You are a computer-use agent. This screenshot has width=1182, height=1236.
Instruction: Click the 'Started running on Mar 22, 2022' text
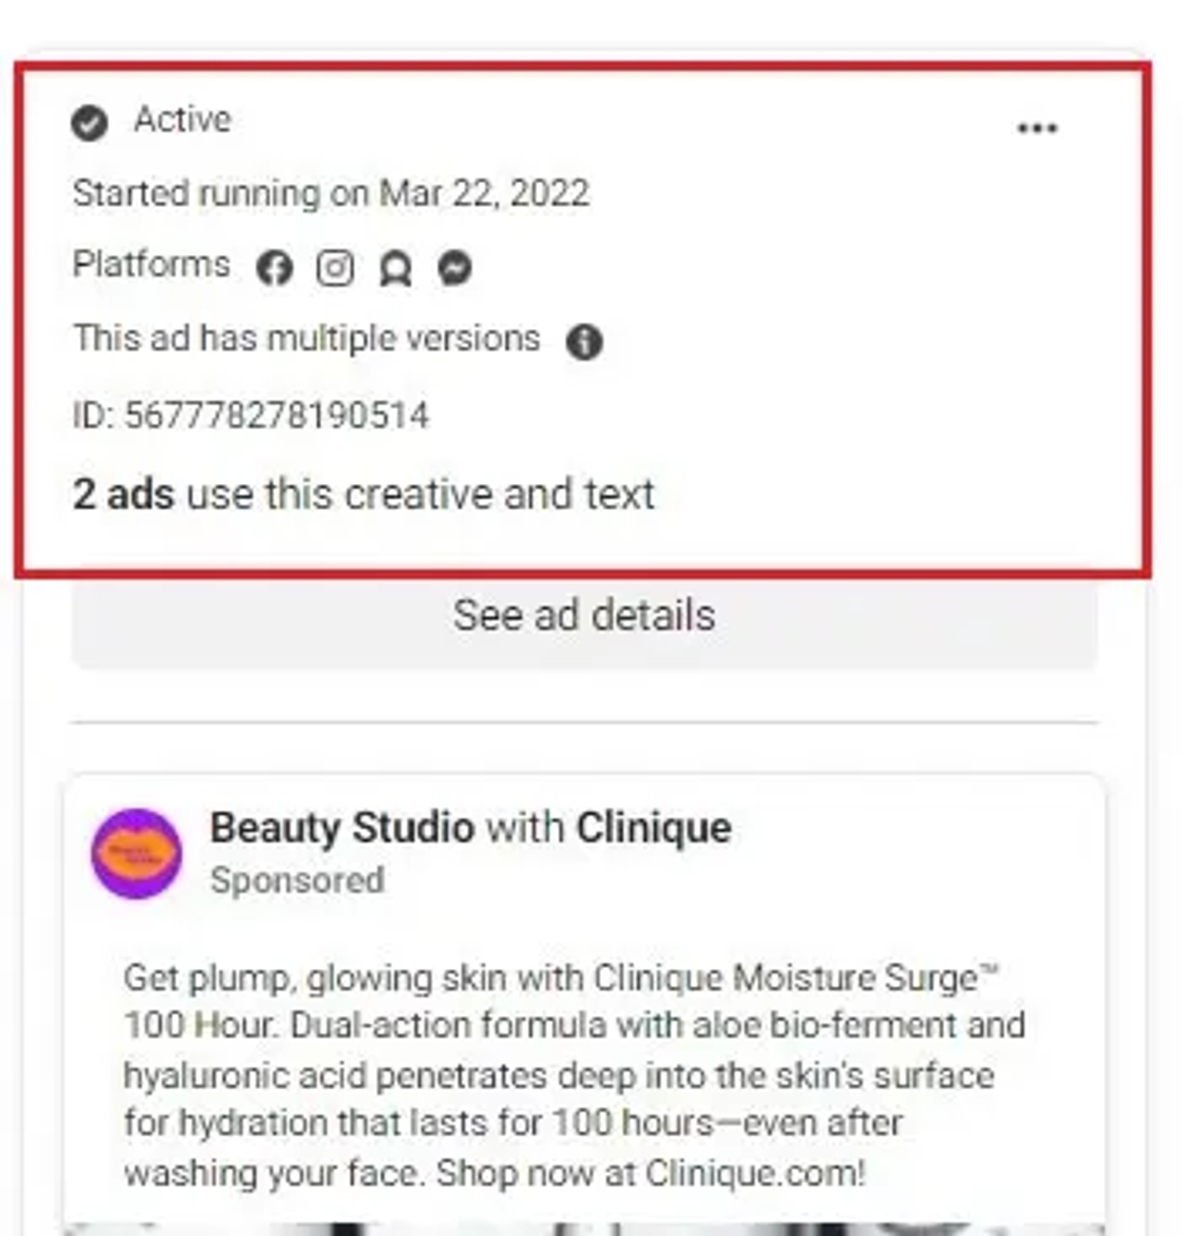point(332,193)
